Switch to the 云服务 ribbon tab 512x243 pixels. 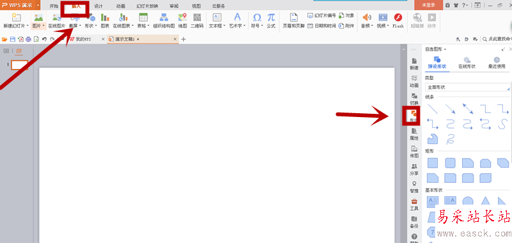pos(218,6)
